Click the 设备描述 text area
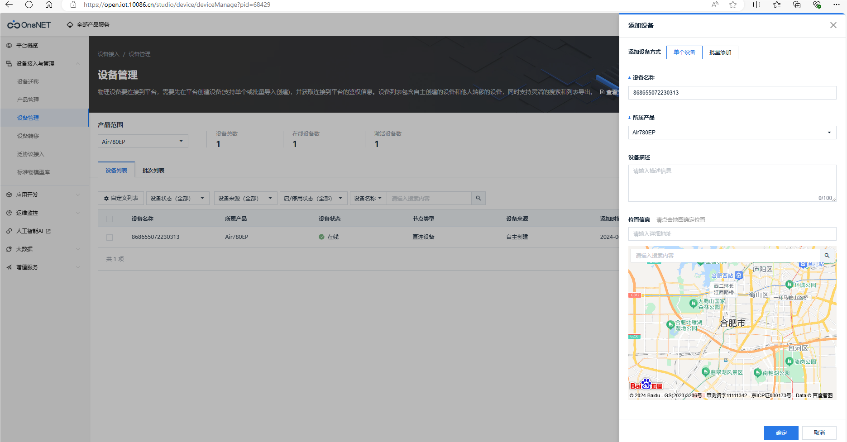Screen dimensions: 847x442 pyautogui.click(x=732, y=183)
